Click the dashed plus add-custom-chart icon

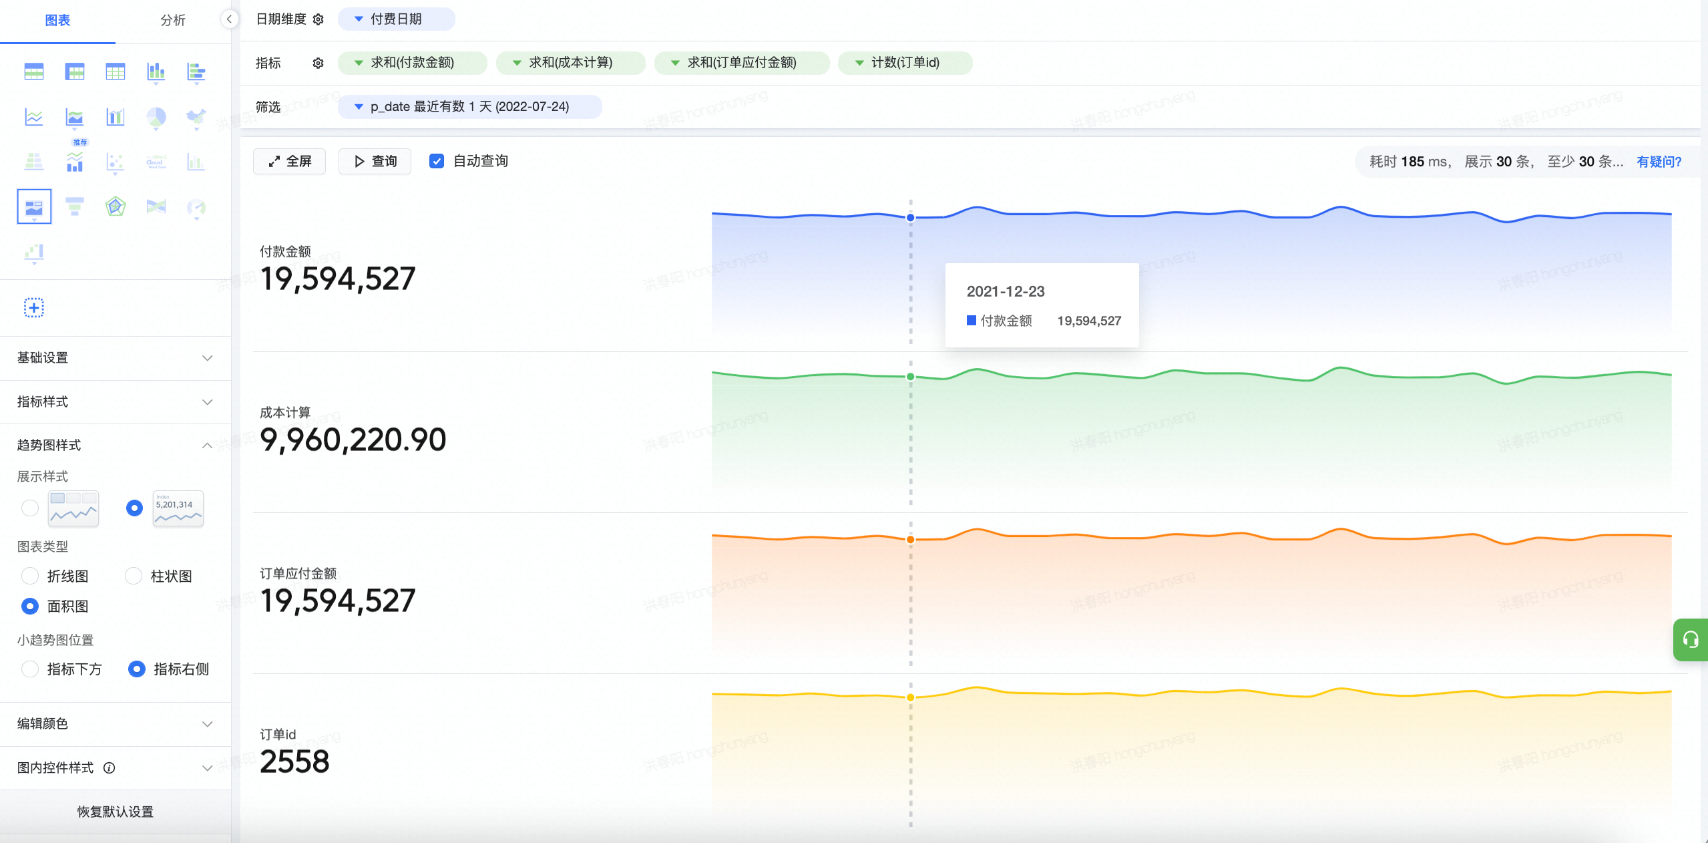click(34, 308)
